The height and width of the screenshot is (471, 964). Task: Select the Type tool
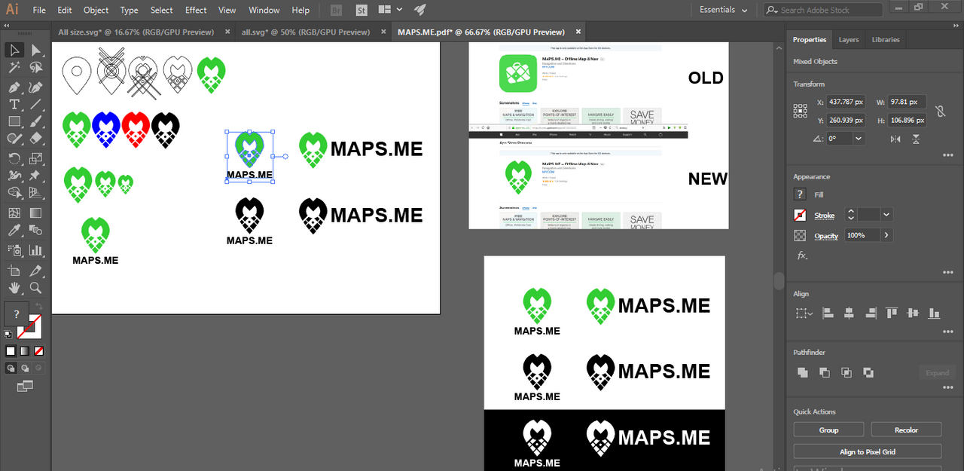(x=14, y=105)
